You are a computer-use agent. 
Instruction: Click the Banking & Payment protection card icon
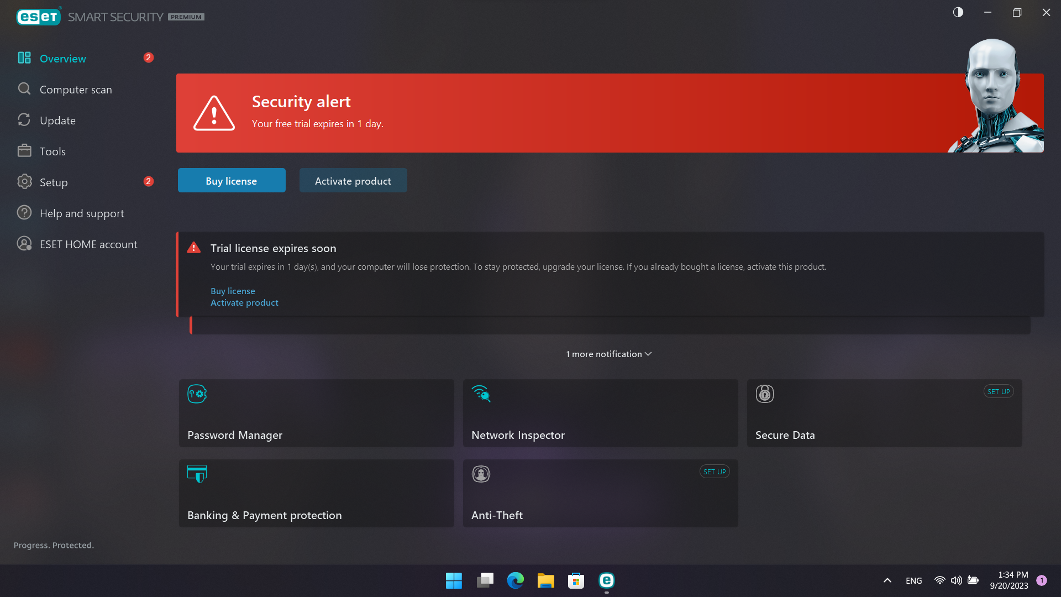[x=197, y=474]
